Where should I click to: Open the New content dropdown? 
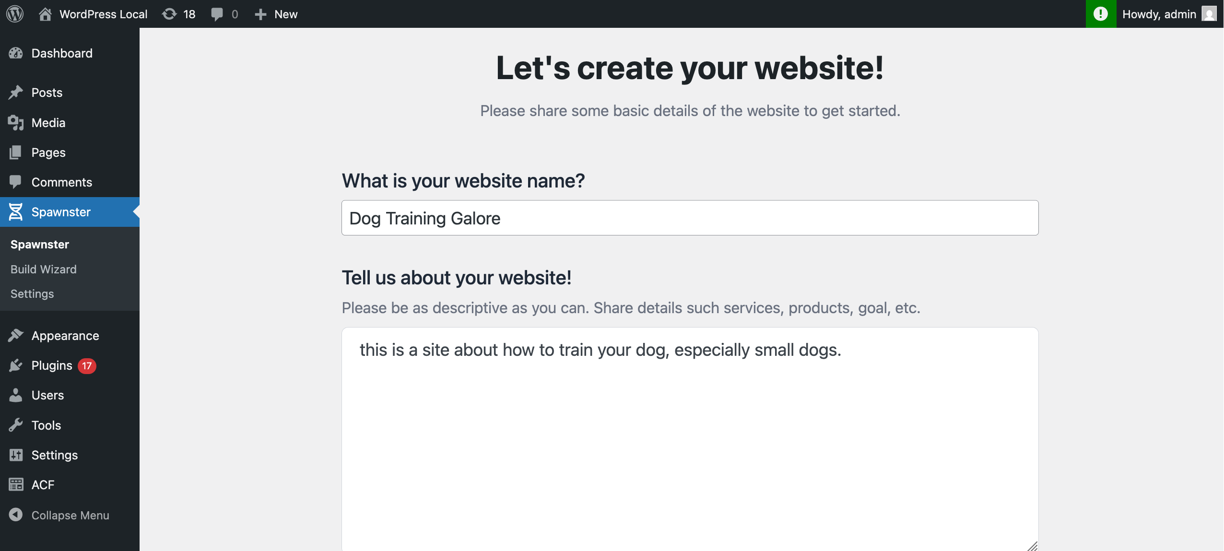[x=276, y=14]
